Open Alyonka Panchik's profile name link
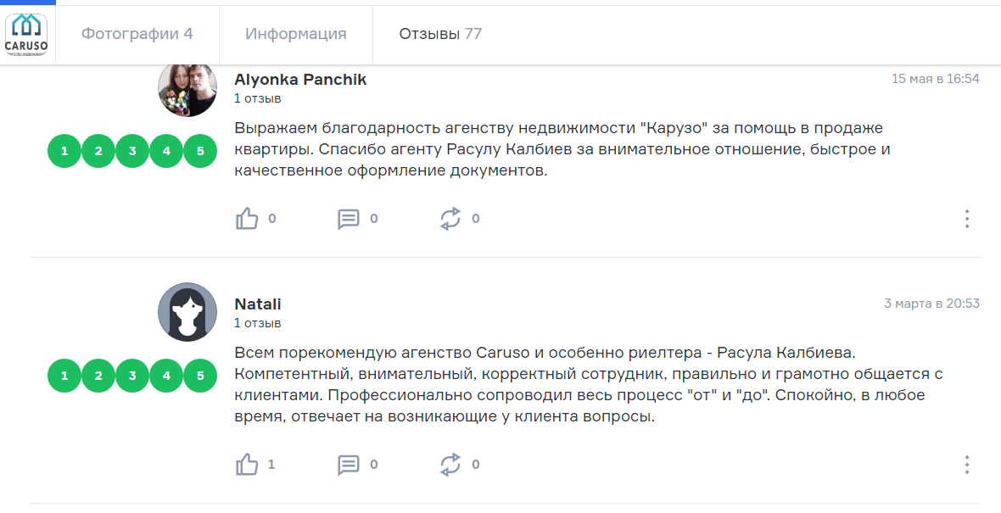Viewport: 1001px width, 513px height. (300, 79)
